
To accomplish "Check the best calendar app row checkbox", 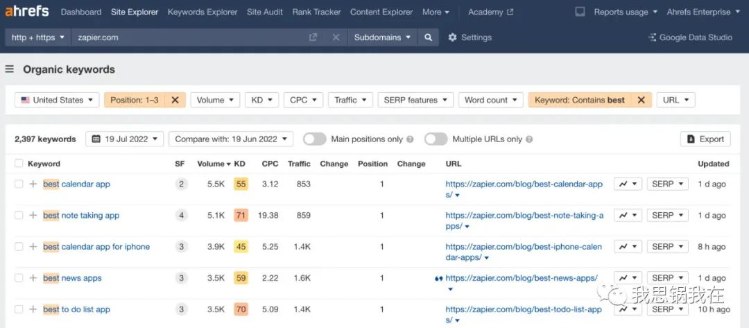I will tap(19, 184).
